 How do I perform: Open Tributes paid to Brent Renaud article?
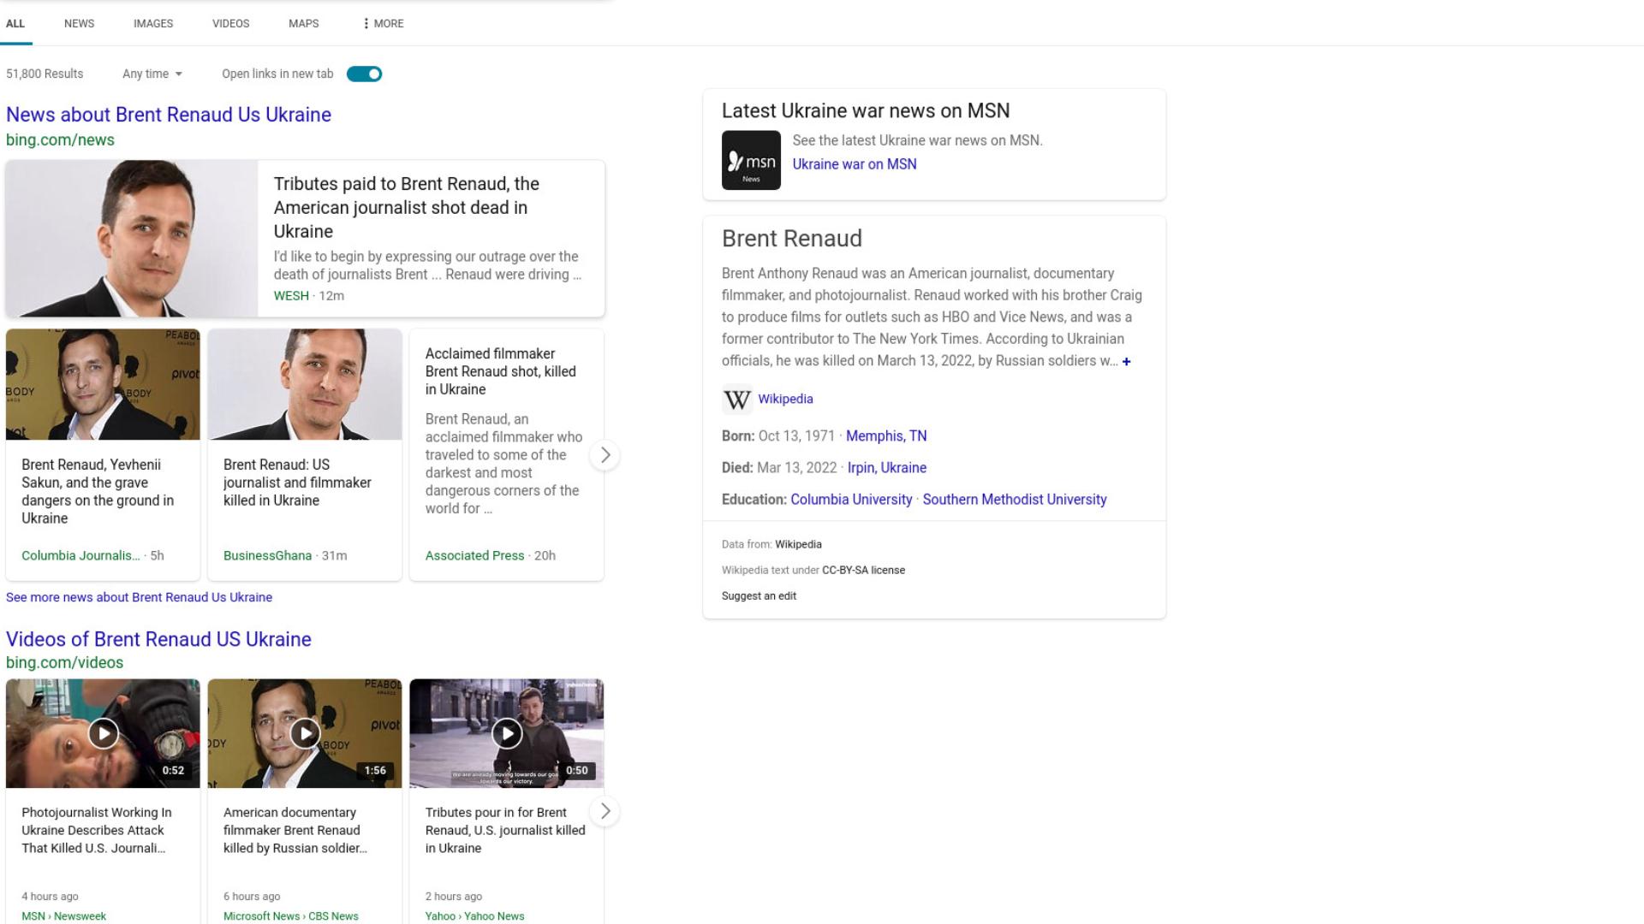click(406, 207)
